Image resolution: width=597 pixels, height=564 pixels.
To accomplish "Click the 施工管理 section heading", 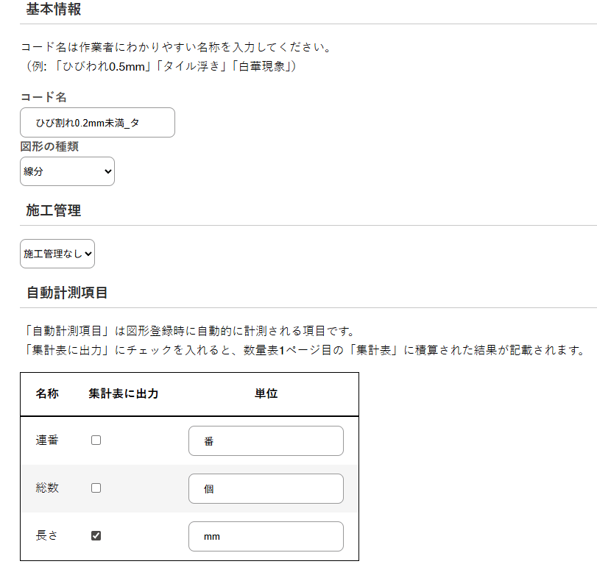I will [54, 211].
